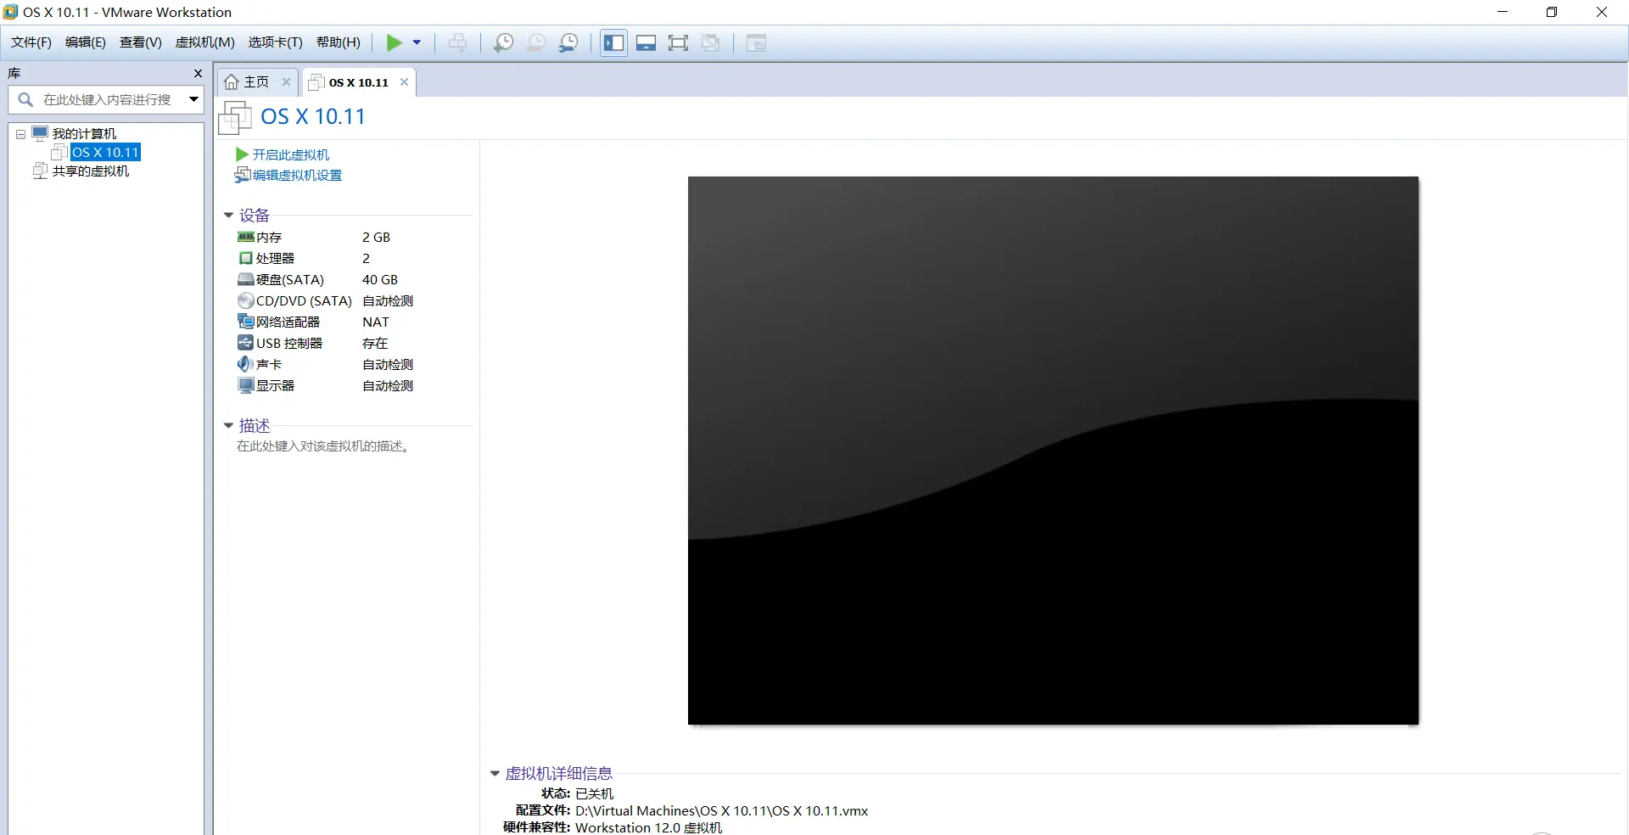Click the VM description text field
Viewport: 1629px width, 835px height.
[x=324, y=446]
